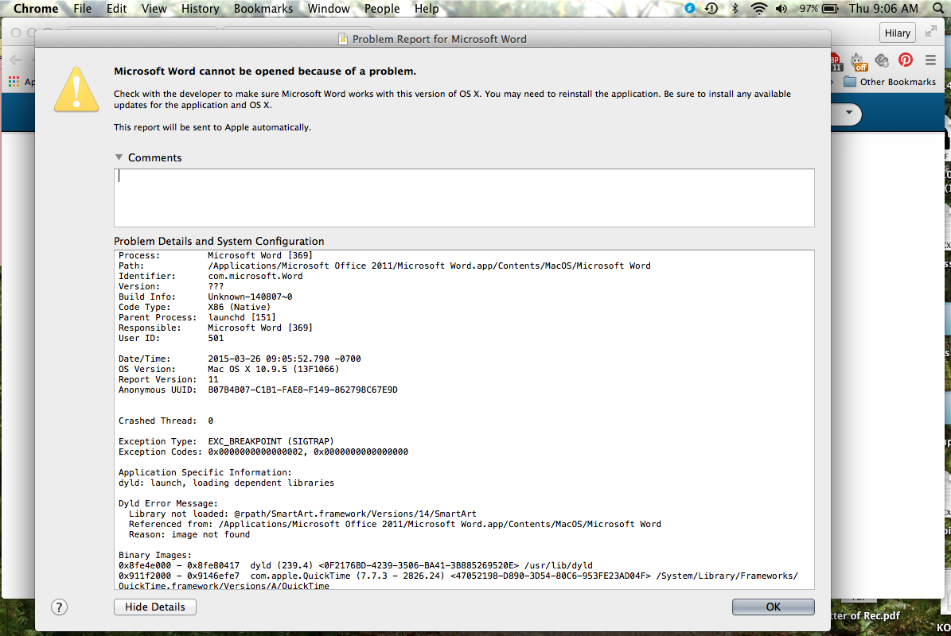Click the Hilary profile button in Chrome
This screenshot has width=951, height=636.
897,33
